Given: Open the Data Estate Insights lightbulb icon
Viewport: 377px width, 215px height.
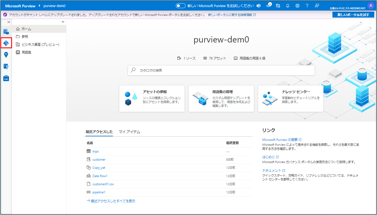Looking at the screenshot, I should click(x=6, y=55).
